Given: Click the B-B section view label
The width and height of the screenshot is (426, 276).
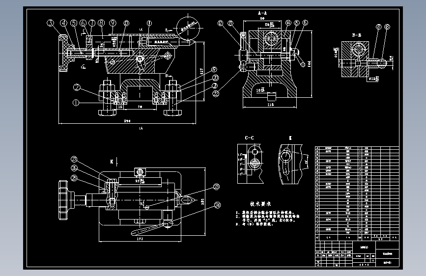Looking at the screenshot, I should [x=356, y=35].
